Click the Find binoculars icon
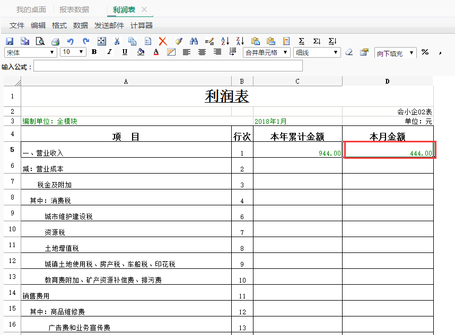Viewport: 455px width, 335px height. [194, 41]
